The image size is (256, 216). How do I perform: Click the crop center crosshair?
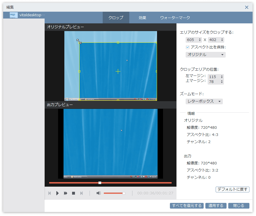[x=118, y=71]
